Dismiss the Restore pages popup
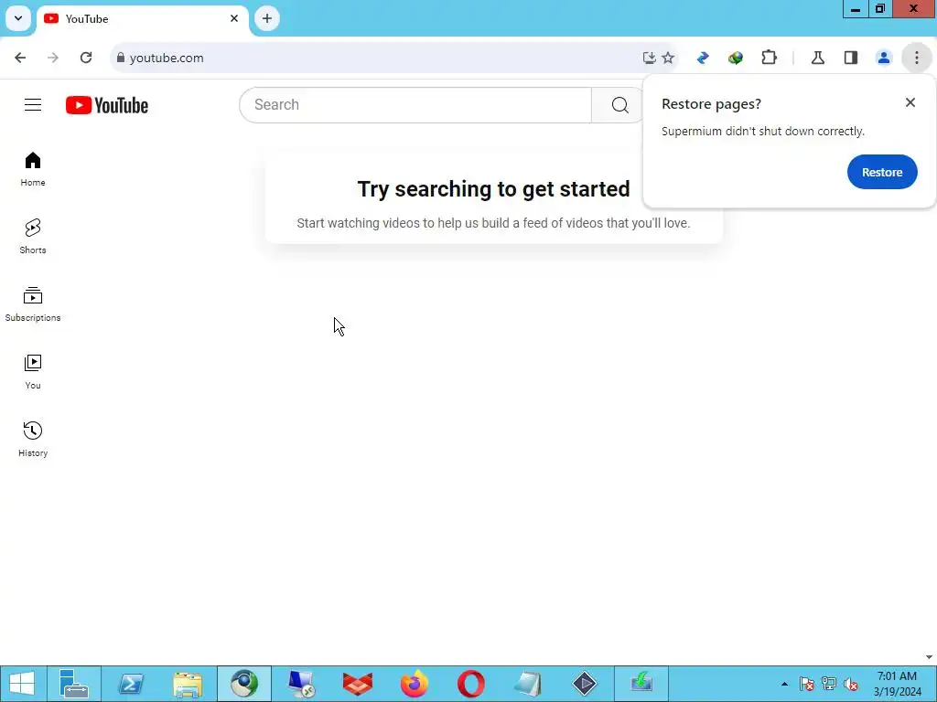Image resolution: width=937 pixels, height=702 pixels. click(910, 102)
